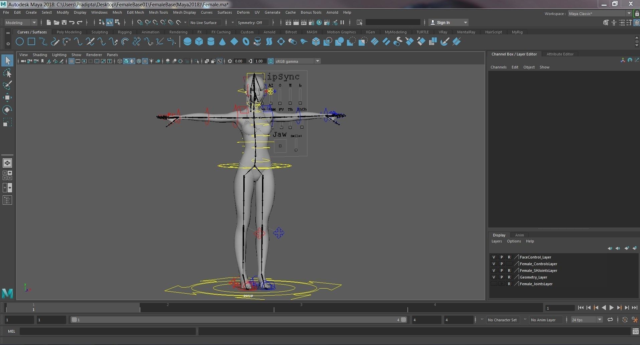This screenshot has height=345, width=640.
Task: Activate the Move tool in the toolbox
Action: click(7, 98)
